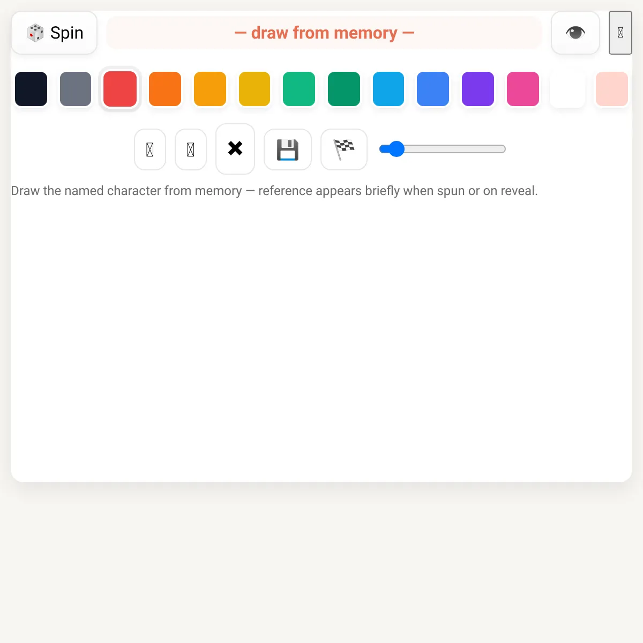Choose the pink color swatch
This screenshot has height=643, width=643.
523,89
